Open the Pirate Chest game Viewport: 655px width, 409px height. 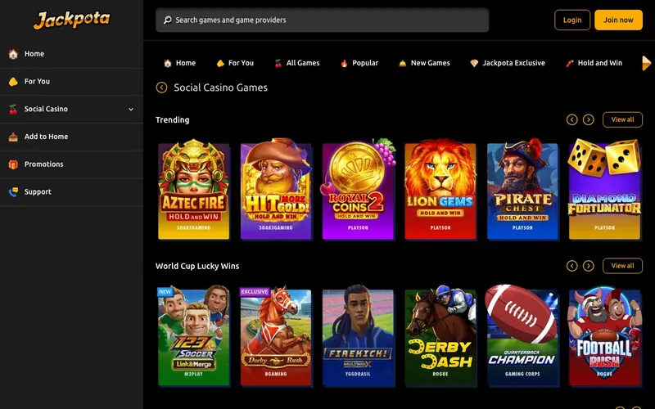pos(522,190)
